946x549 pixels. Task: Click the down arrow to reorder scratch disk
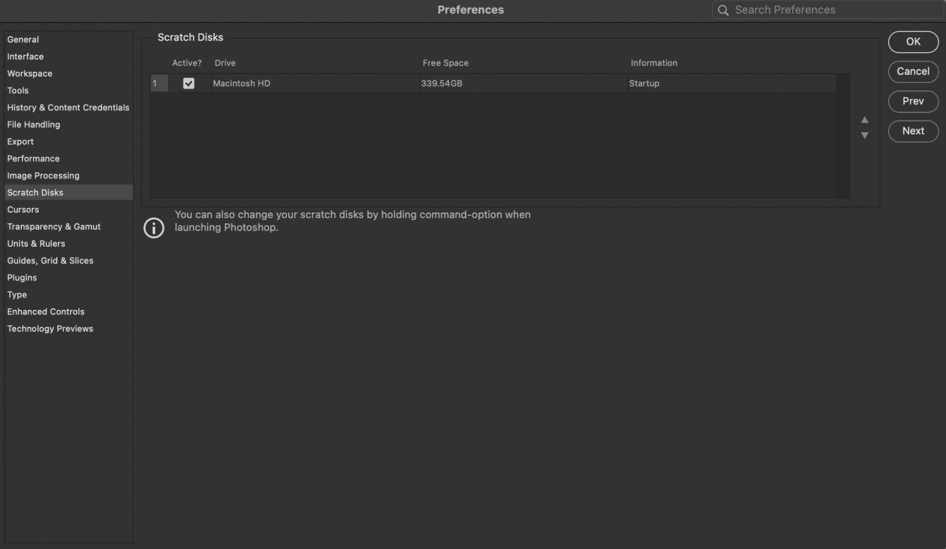865,136
